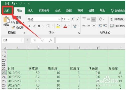Click the Redo arrow icon
126x90 pixels.
coord(21,3)
